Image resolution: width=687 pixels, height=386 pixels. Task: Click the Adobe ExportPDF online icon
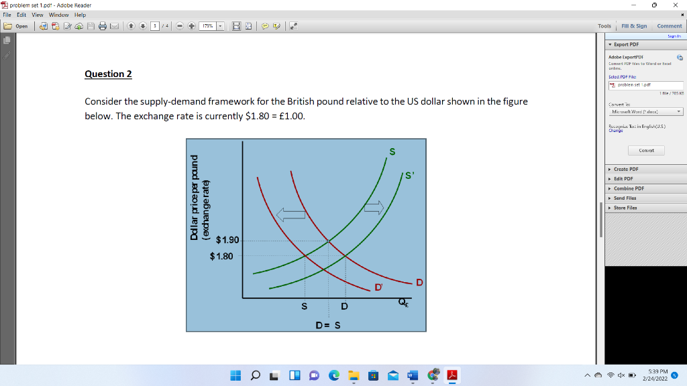coord(680,58)
